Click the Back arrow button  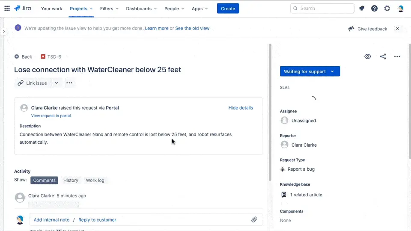23,56
